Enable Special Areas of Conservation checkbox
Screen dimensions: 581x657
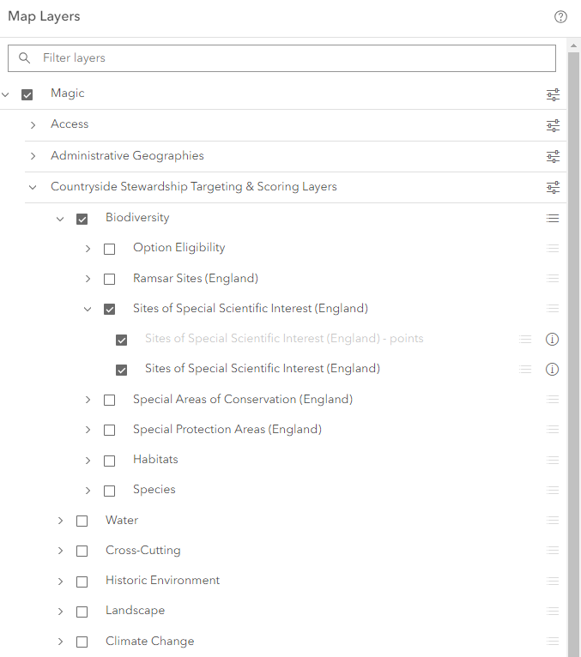point(109,401)
